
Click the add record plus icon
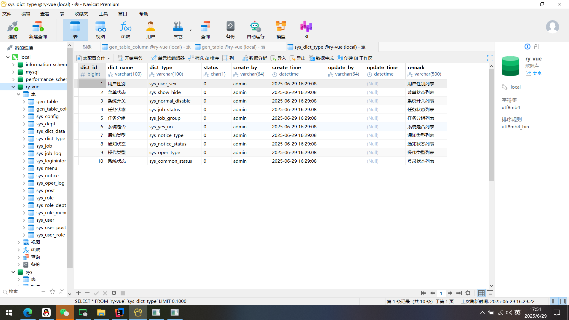(x=78, y=293)
